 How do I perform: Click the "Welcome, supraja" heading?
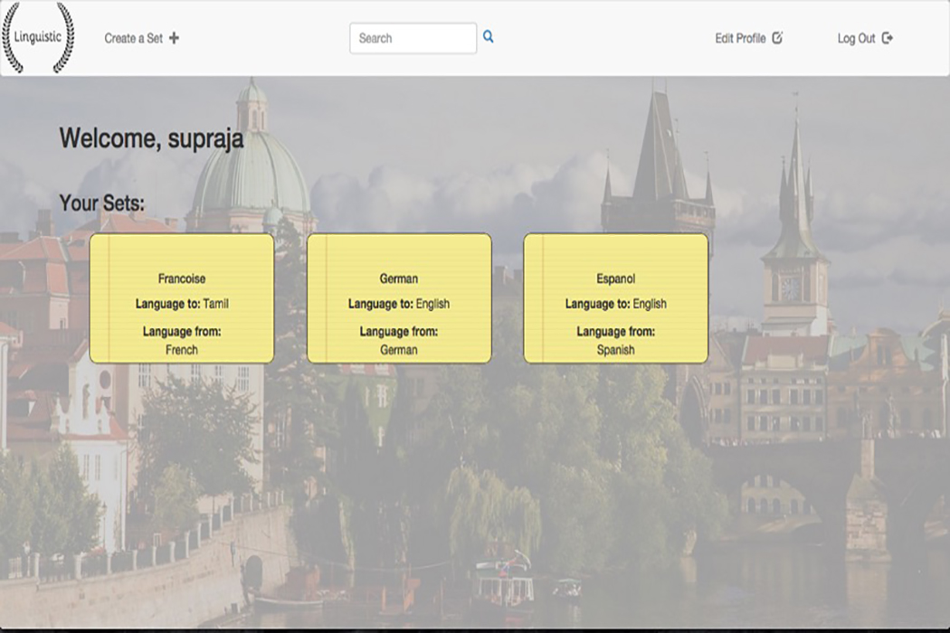(151, 139)
